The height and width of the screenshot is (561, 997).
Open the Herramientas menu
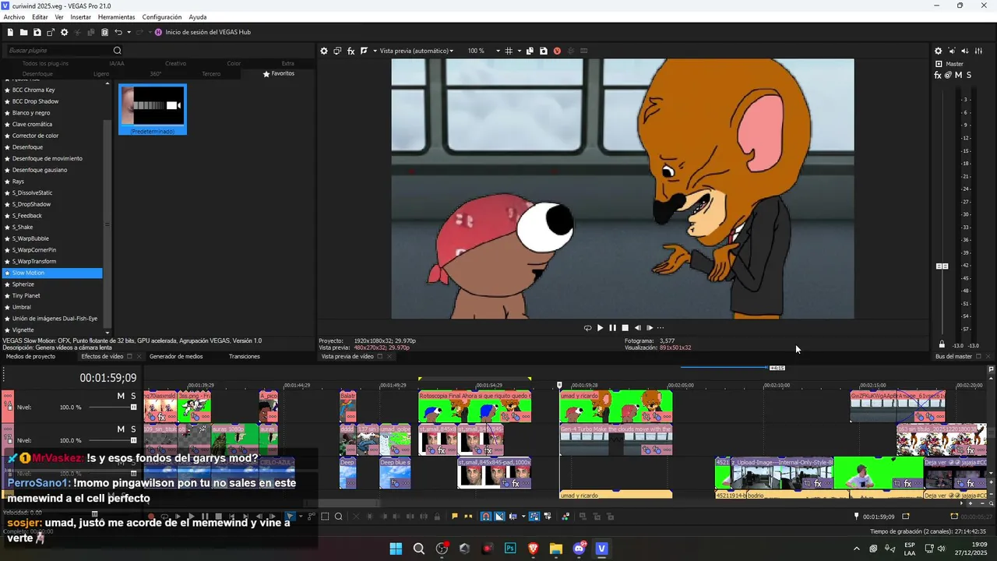(x=116, y=17)
